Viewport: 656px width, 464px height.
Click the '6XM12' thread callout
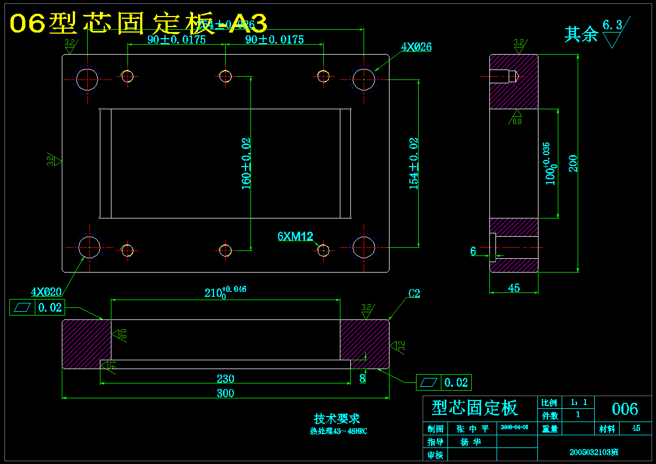pyautogui.click(x=295, y=236)
